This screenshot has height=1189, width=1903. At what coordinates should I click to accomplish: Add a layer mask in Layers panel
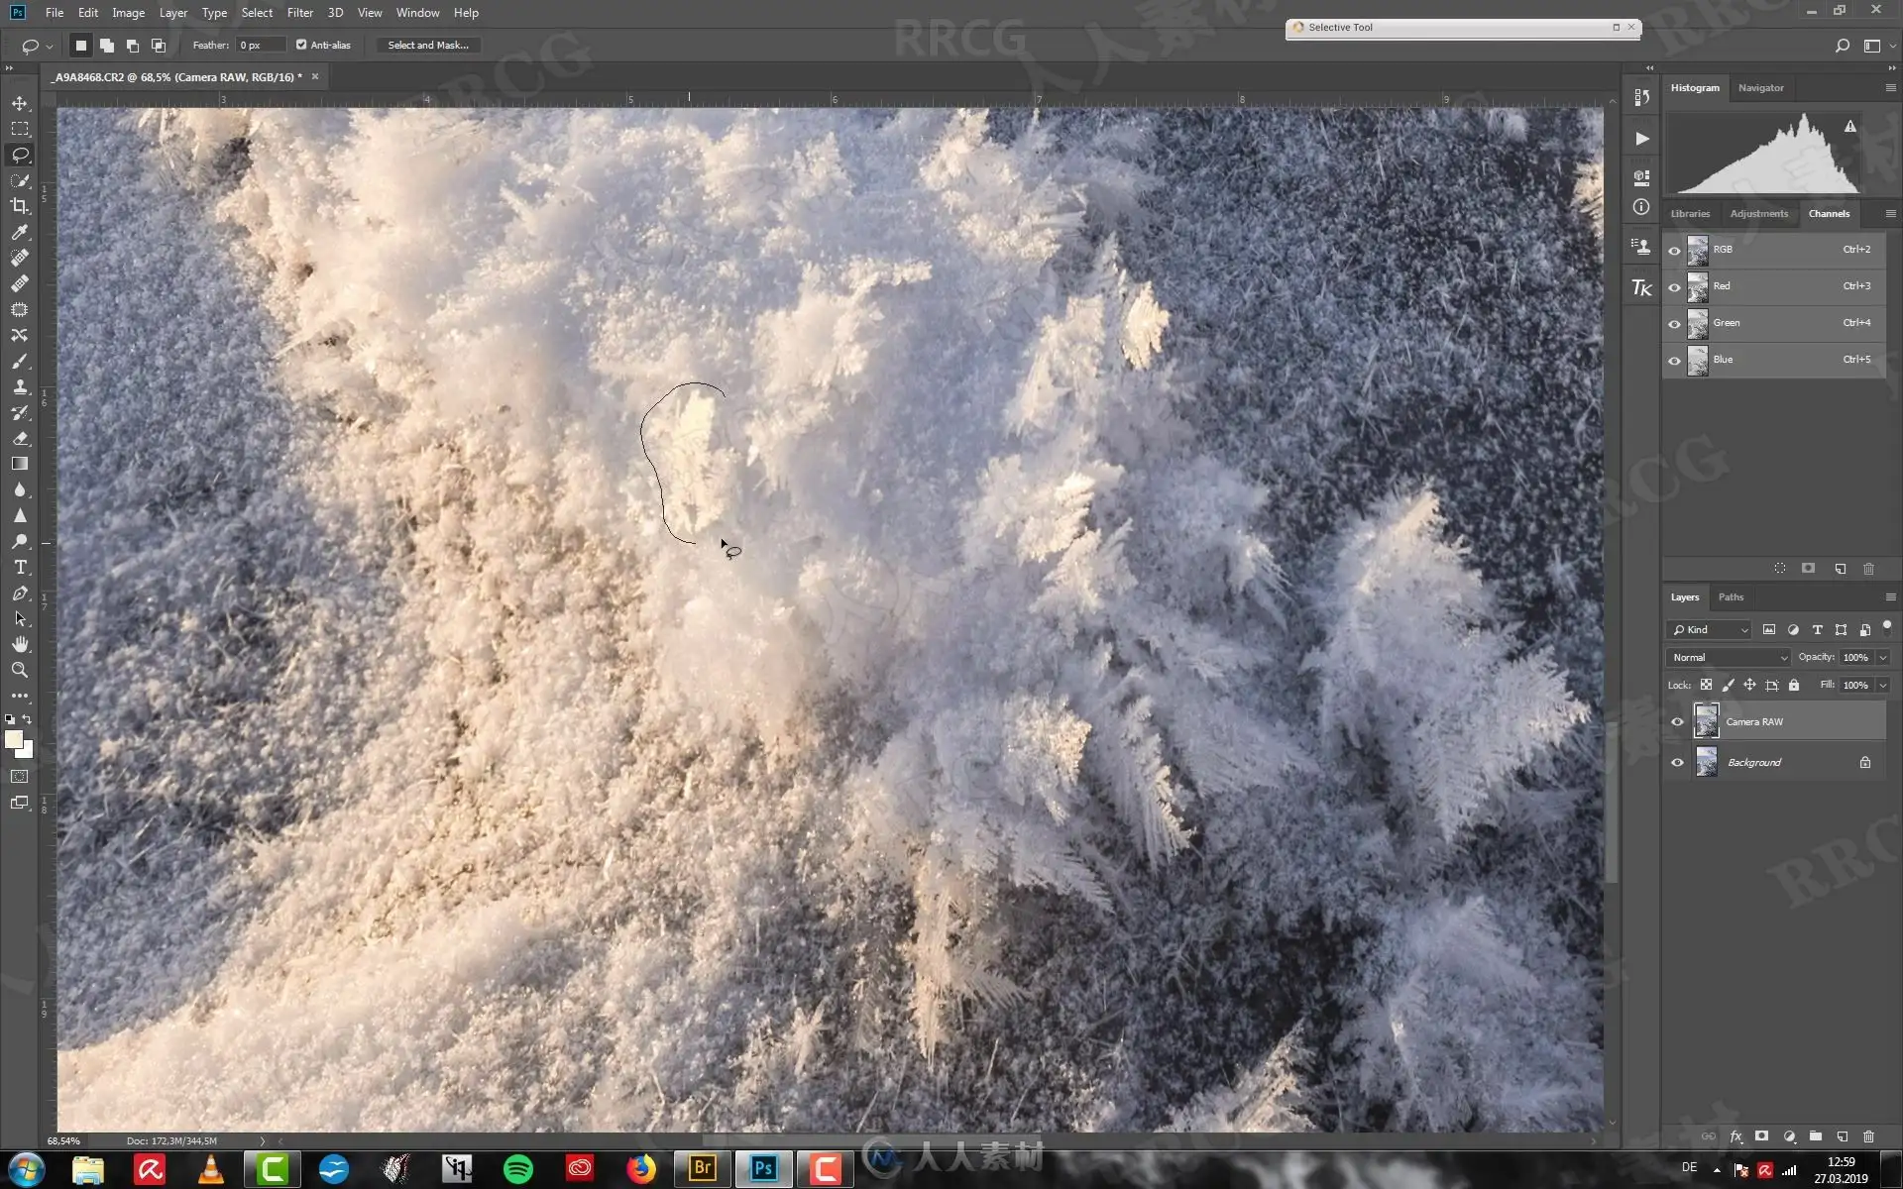(x=1761, y=1136)
